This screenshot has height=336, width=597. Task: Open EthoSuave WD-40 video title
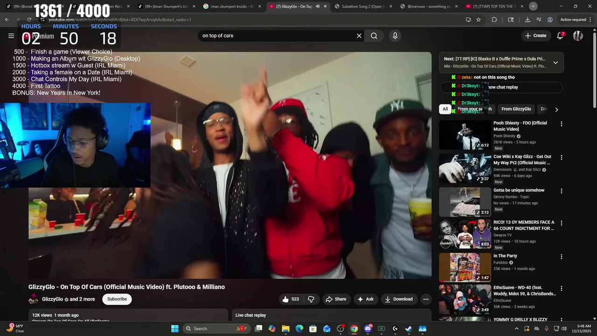[525, 291]
